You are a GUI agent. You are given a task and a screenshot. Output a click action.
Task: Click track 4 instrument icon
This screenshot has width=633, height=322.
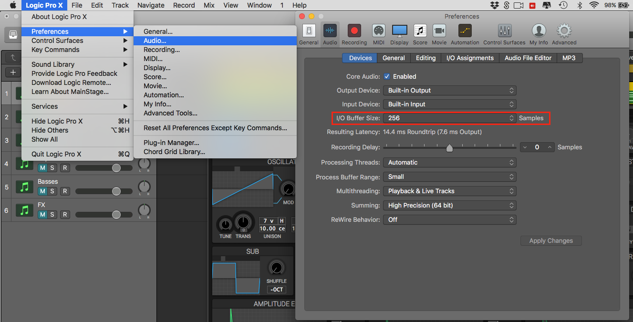click(25, 164)
